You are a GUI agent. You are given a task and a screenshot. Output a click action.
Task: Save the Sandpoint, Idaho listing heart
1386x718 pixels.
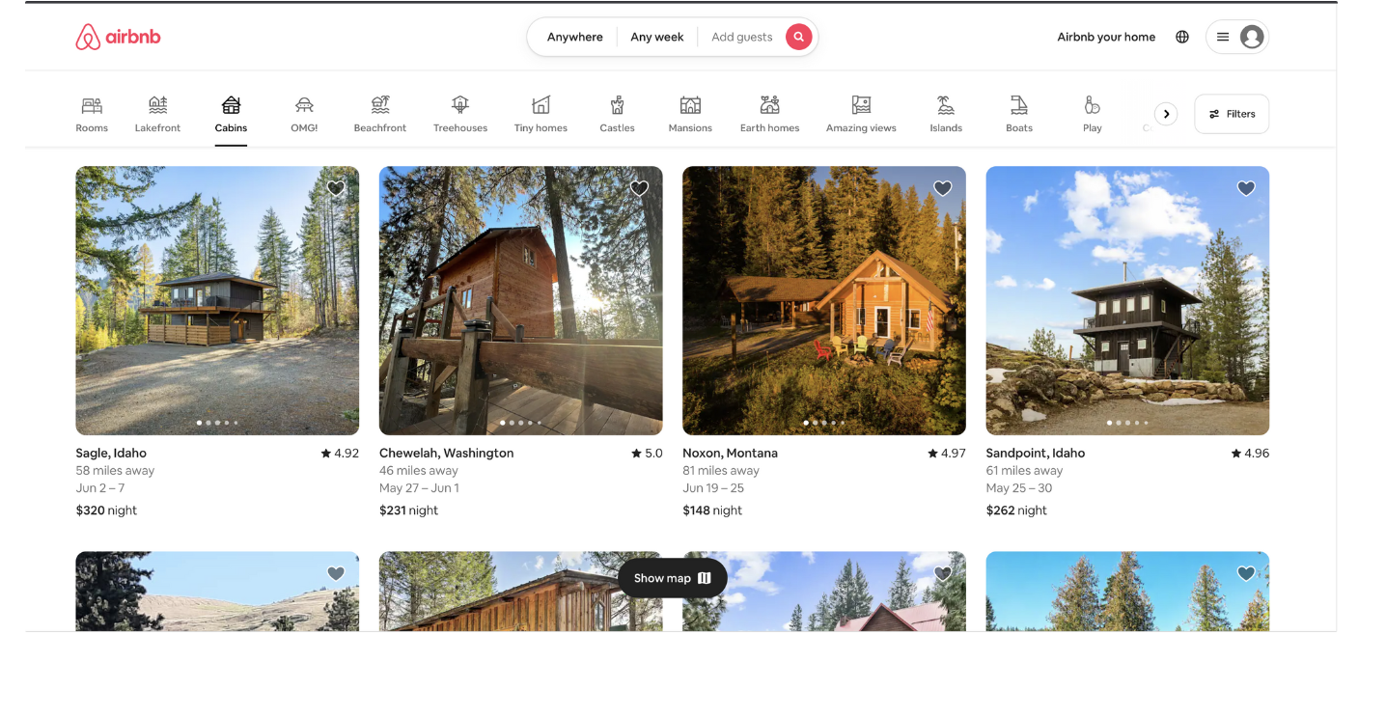1246,188
